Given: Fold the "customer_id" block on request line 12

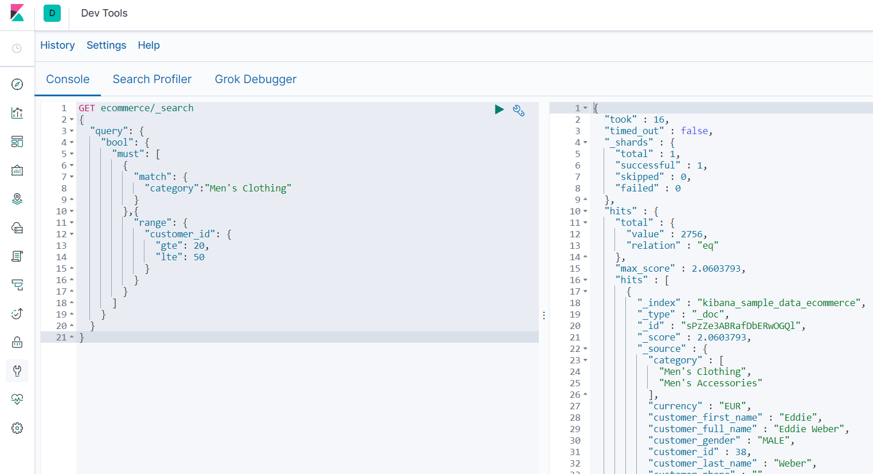Looking at the screenshot, I should (x=72, y=234).
